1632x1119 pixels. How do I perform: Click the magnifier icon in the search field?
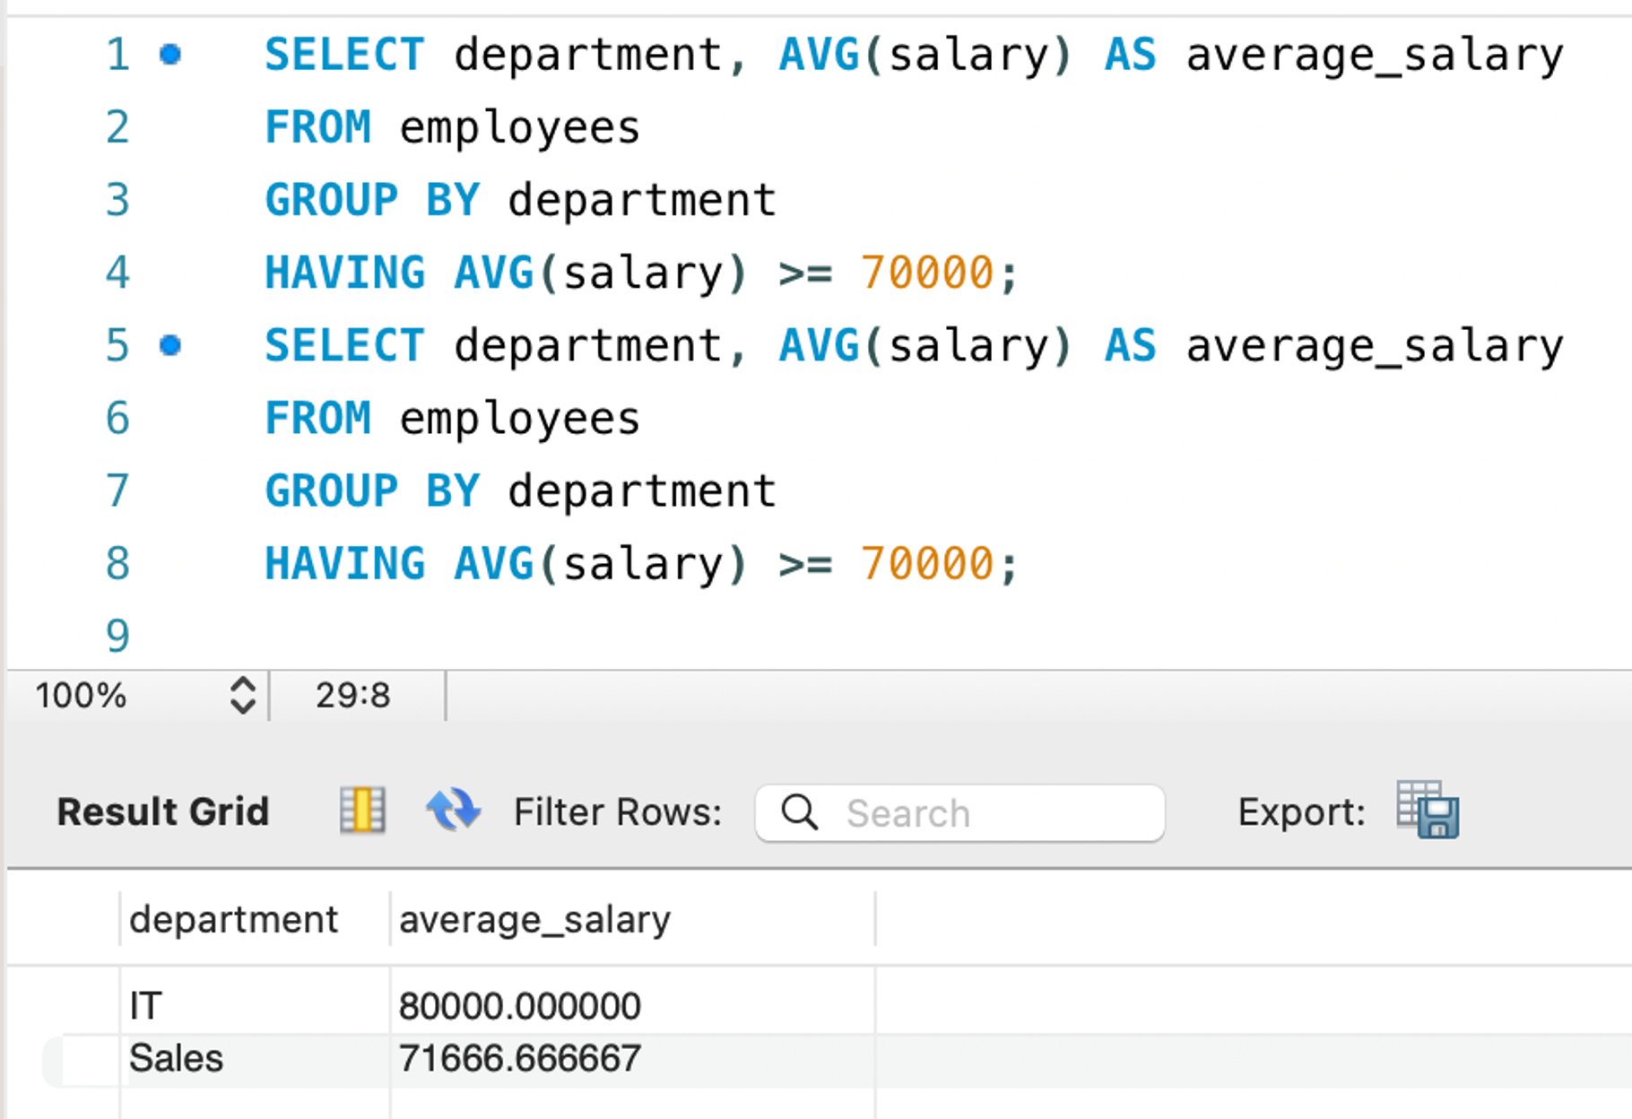pos(799,812)
